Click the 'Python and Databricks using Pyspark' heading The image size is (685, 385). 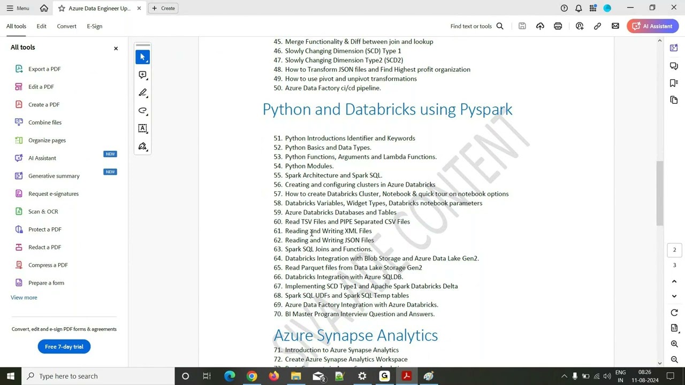point(387,110)
